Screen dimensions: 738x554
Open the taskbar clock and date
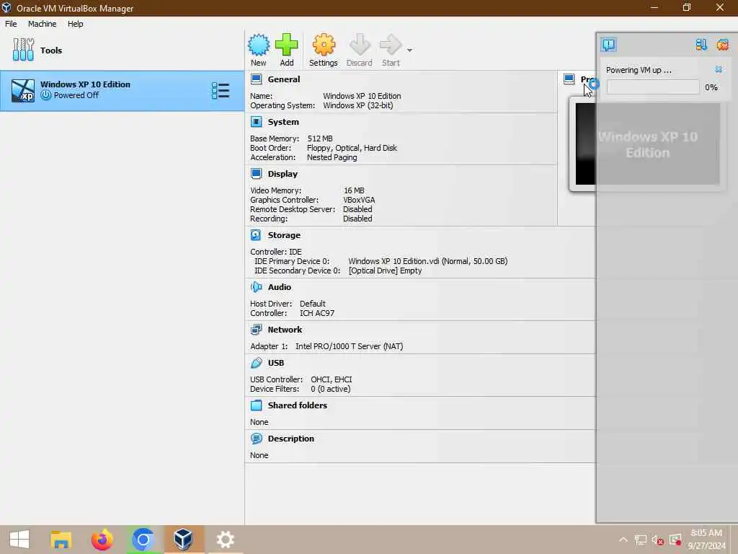[x=706, y=540]
